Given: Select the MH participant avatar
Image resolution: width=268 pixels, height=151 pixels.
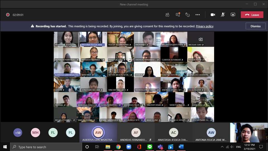Looking at the screenshot, I should click(x=35, y=133).
